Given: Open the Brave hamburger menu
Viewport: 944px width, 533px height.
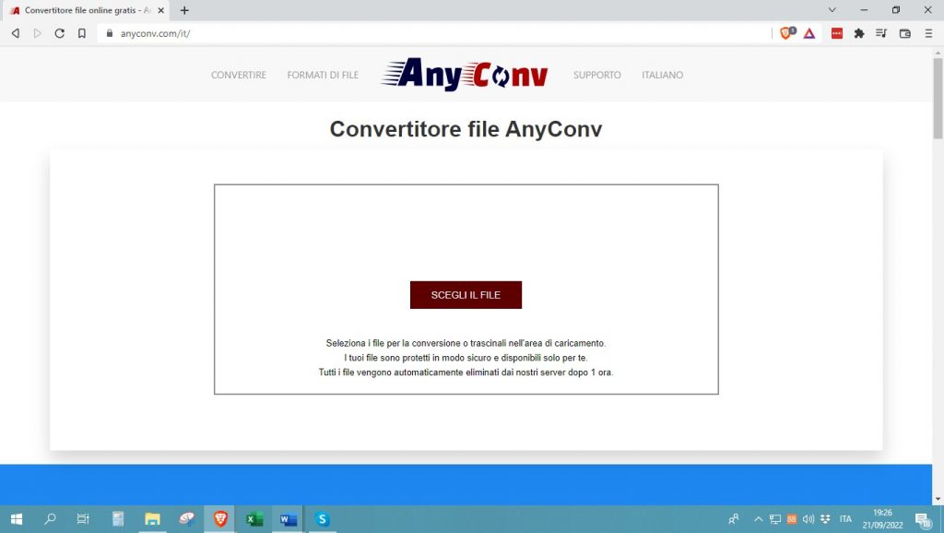Looking at the screenshot, I should [x=927, y=32].
